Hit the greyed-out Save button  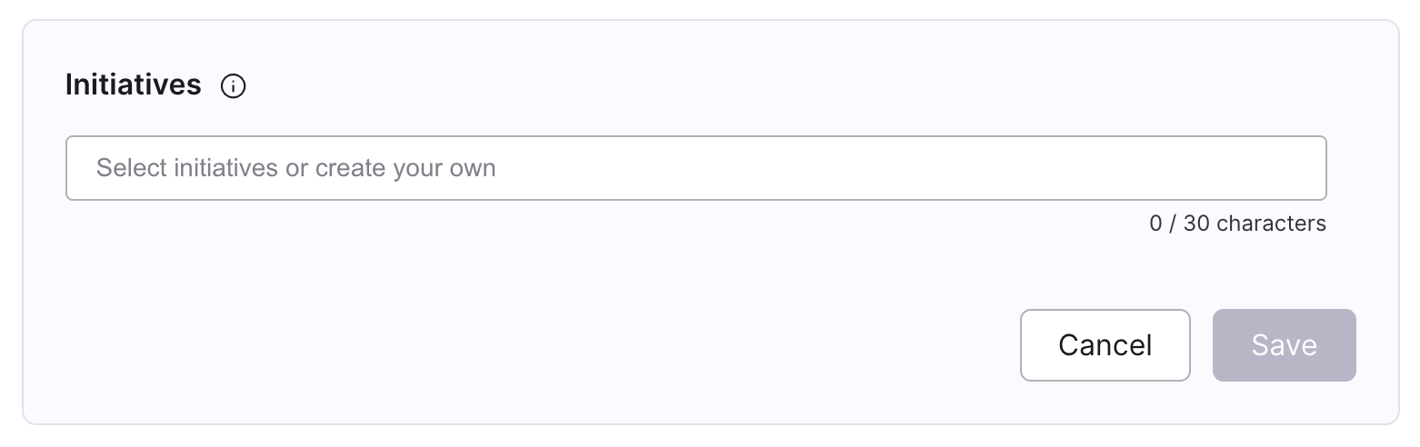point(1284,345)
